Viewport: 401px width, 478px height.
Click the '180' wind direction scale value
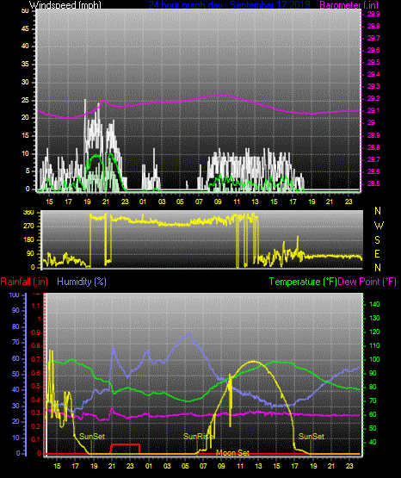pyautogui.click(x=28, y=240)
